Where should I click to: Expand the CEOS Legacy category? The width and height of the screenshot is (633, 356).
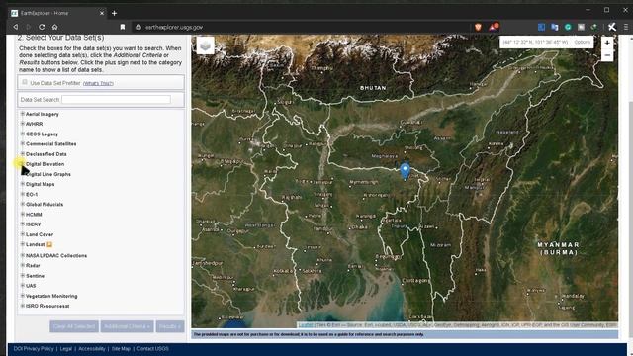coord(23,133)
